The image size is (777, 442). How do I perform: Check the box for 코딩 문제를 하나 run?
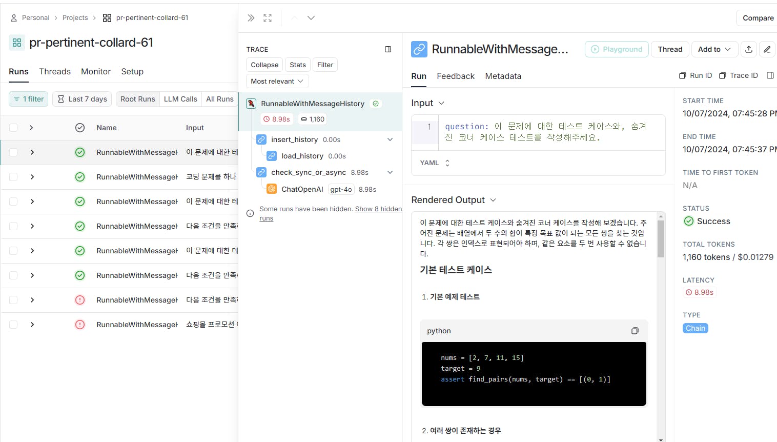pyautogui.click(x=13, y=177)
